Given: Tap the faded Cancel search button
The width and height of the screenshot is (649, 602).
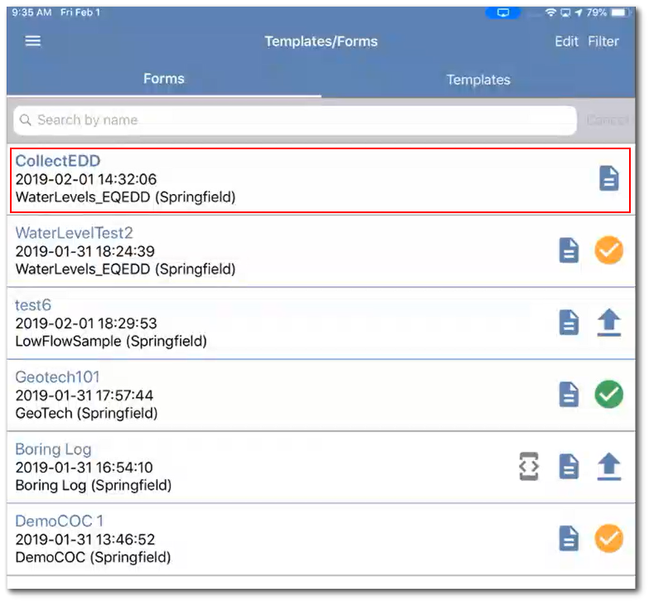Looking at the screenshot, I should [608, 120].
